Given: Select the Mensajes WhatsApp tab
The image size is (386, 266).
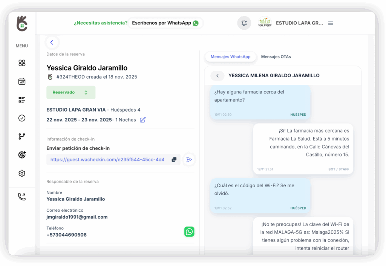Looking at the screenshot, I should point(230,57).
